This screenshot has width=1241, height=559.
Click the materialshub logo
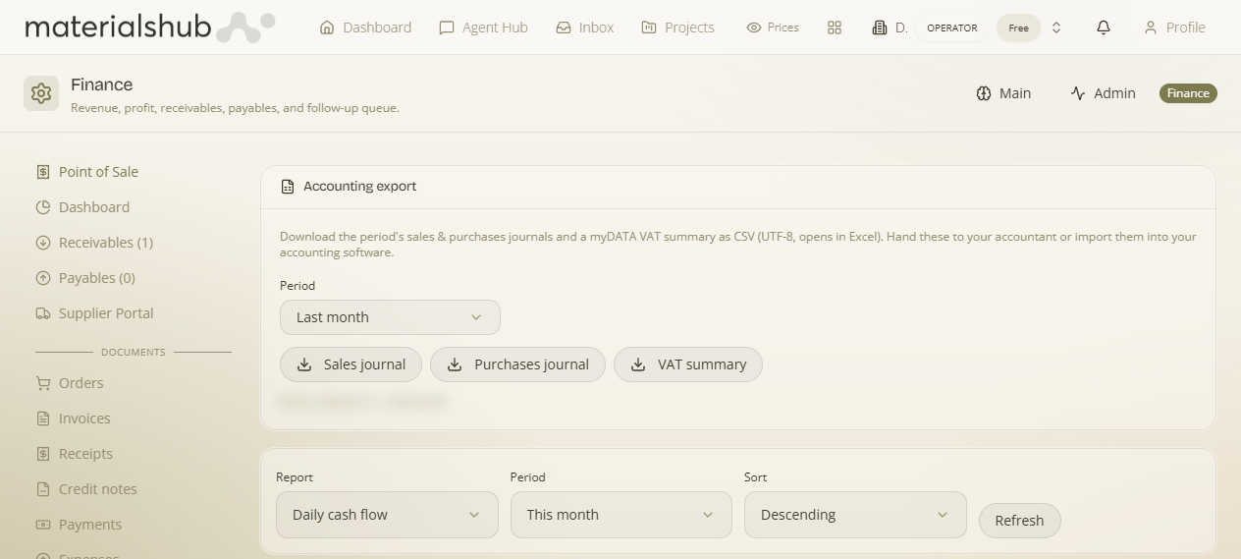[150, 28]
